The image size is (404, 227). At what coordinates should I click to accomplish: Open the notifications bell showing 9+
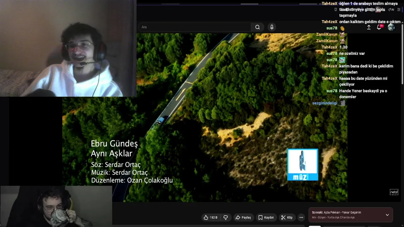(x=379, y=27)
